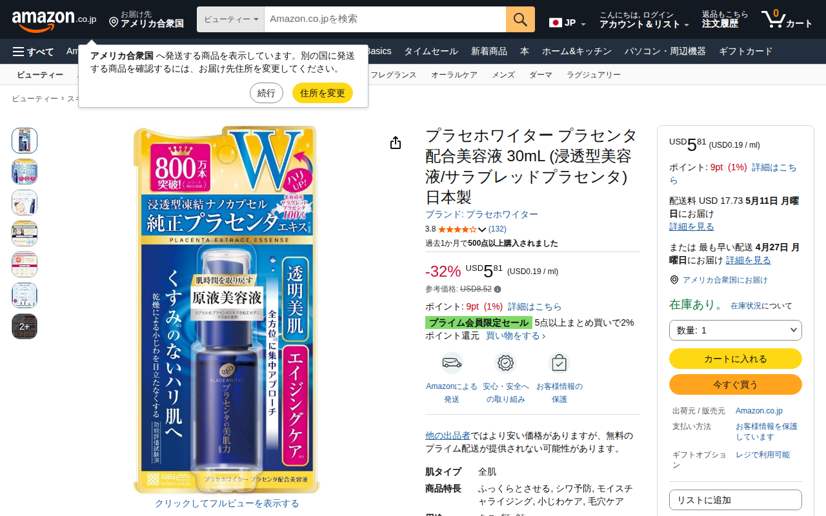Click the Amazon.co.jp search input field
This screenshot has width=826, height=516.
point(385,19)
